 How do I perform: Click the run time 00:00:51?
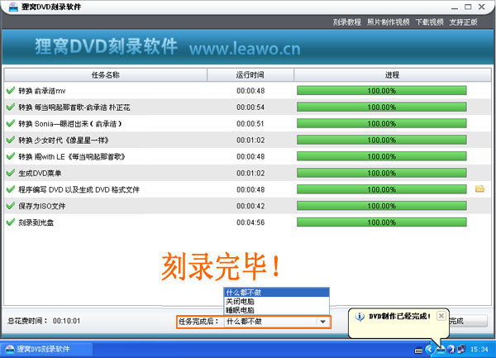tap(250, 124)
